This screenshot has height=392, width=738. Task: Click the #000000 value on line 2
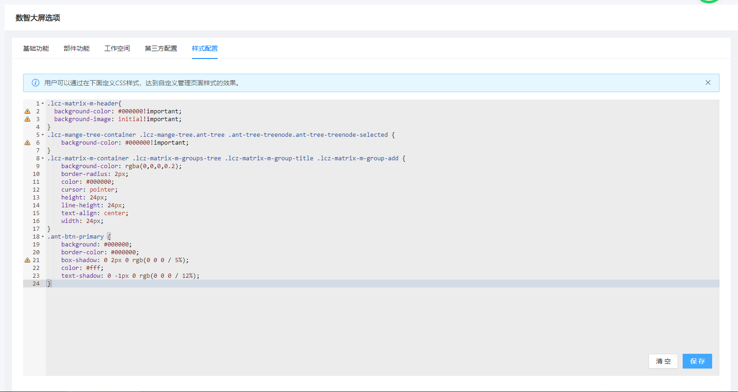point(131,111)
